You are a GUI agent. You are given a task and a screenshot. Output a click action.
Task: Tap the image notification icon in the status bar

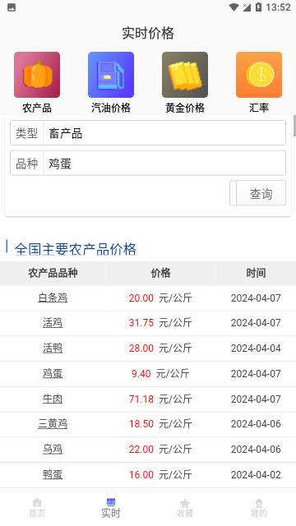12,7
